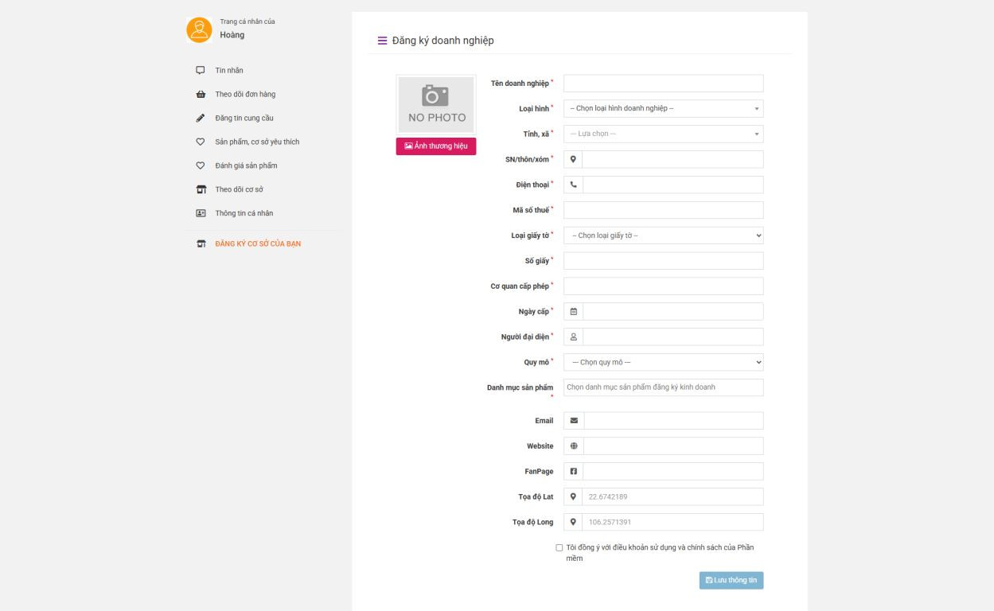The height and width of the screenshot is (611, 994).
Task: Expand the Quy mô dropdown
Action: tap(663, 362)
